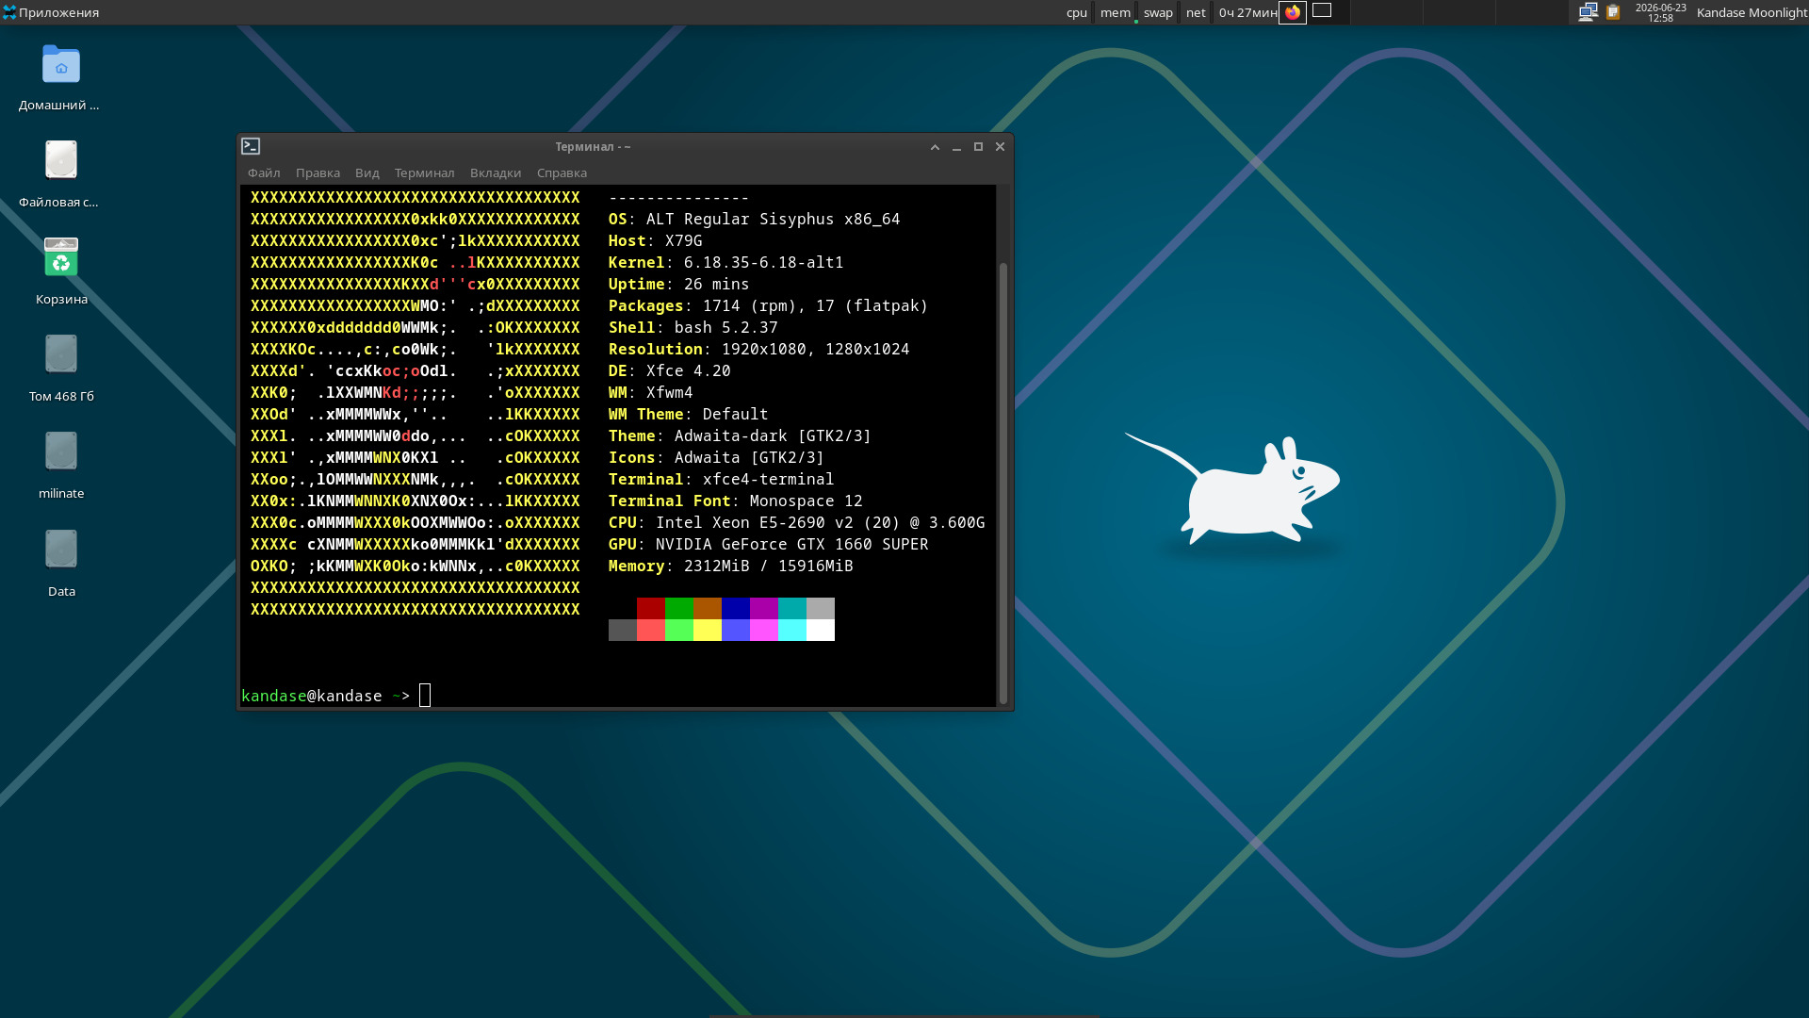Open the Вид menu in terminal
The image size is (1809, 1018).
coord(367,172)
